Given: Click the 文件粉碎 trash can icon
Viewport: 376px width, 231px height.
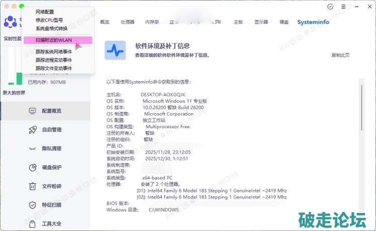Looking at the screenshot, I should 33,186.
